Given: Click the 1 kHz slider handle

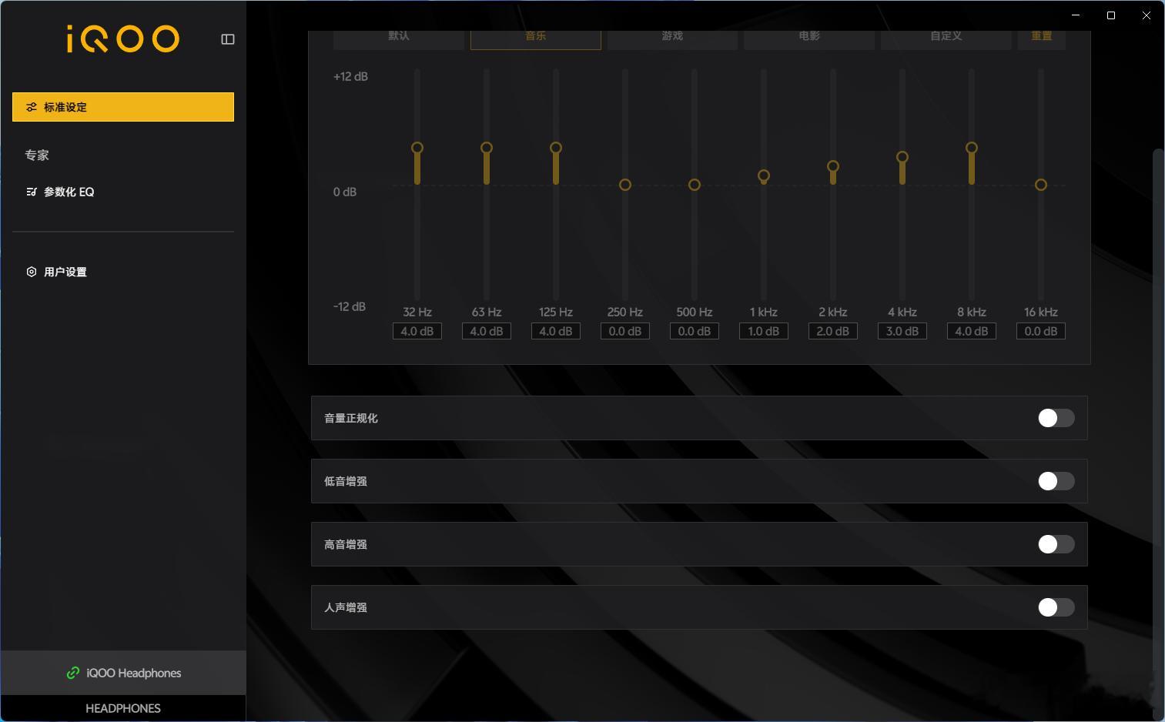Looking at the screenshot, I should click(x=764, y=175).
